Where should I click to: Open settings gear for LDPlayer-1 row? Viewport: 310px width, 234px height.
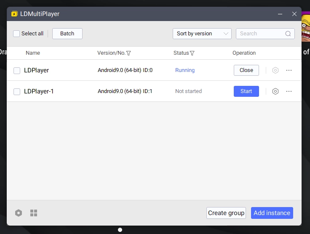coord(275,91)
